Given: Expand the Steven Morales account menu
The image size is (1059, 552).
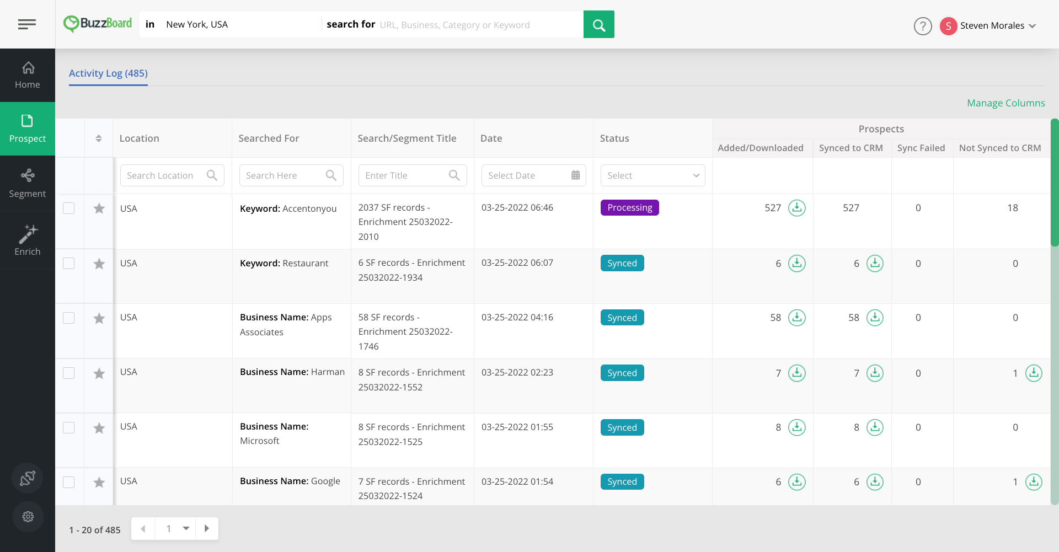Looking at the screenshot, I should [1033, 26].
